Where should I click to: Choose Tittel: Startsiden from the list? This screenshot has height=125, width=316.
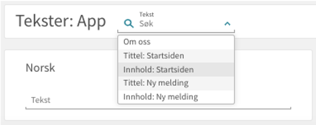tap(176, 56)
